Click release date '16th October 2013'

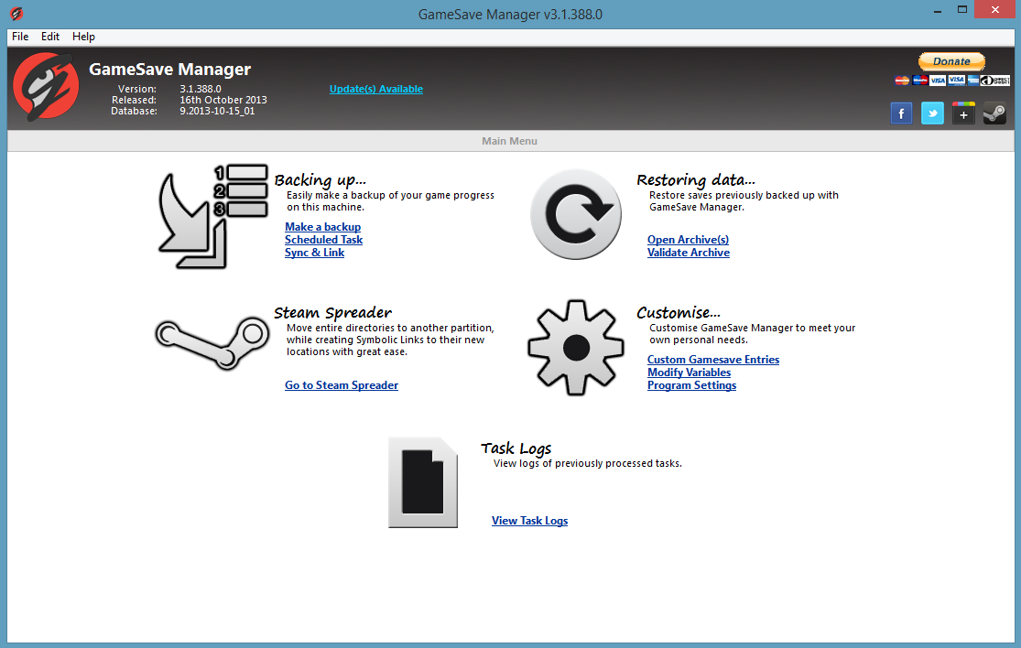[x=223, y=100]
